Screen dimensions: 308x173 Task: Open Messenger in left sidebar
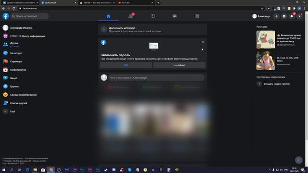point(16,53)
